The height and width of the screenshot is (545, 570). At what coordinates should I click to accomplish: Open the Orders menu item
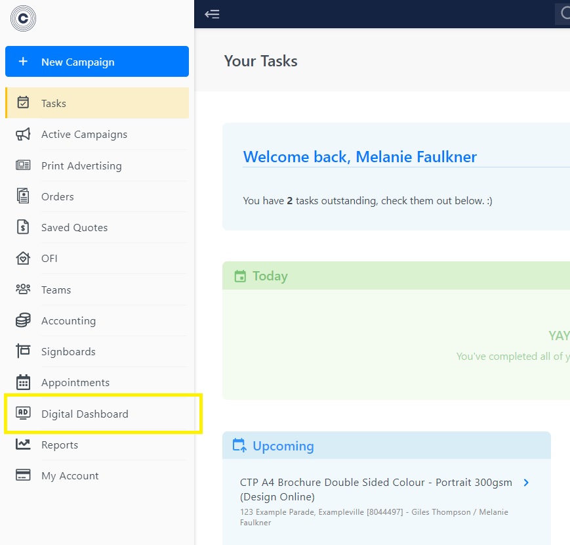(x=97, y=196)
